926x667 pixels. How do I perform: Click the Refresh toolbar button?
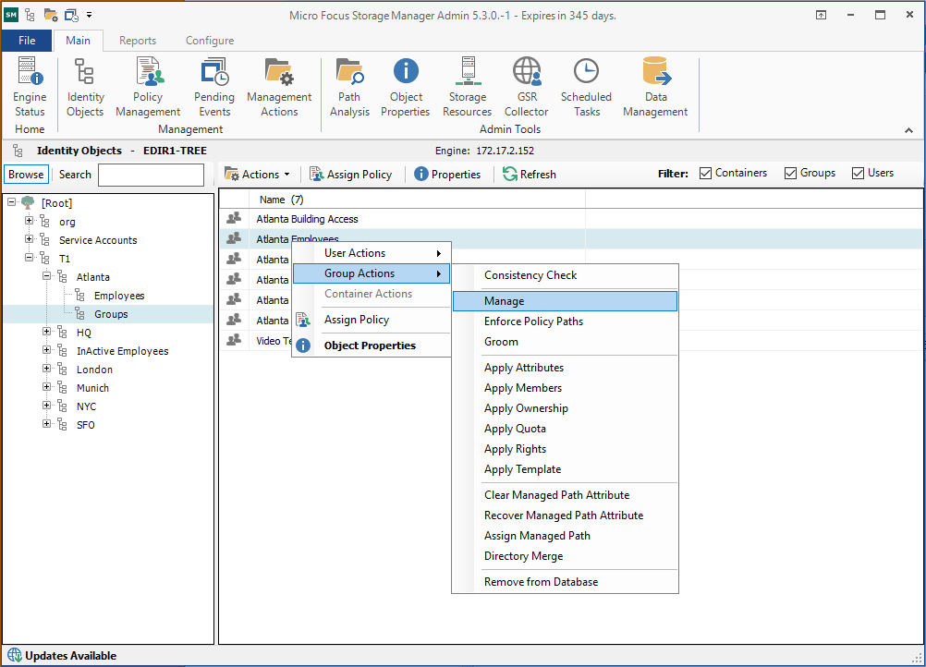[530, 175]
